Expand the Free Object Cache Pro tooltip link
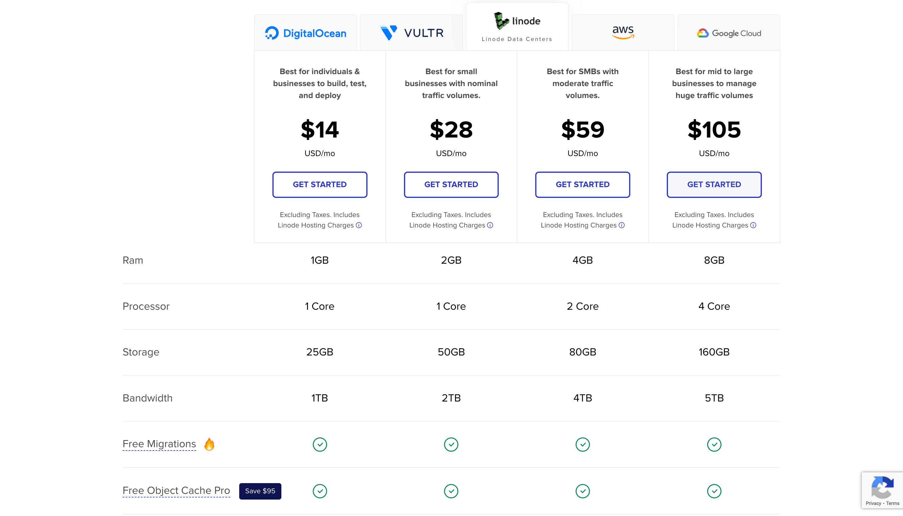This screenshot has height=516, width=903. (176, 491)
